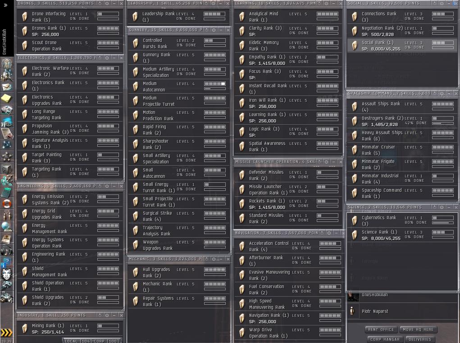The width and height of the screenshot is (460, 343).
Task: Pin the Social skills window
Action: (434, 3)
